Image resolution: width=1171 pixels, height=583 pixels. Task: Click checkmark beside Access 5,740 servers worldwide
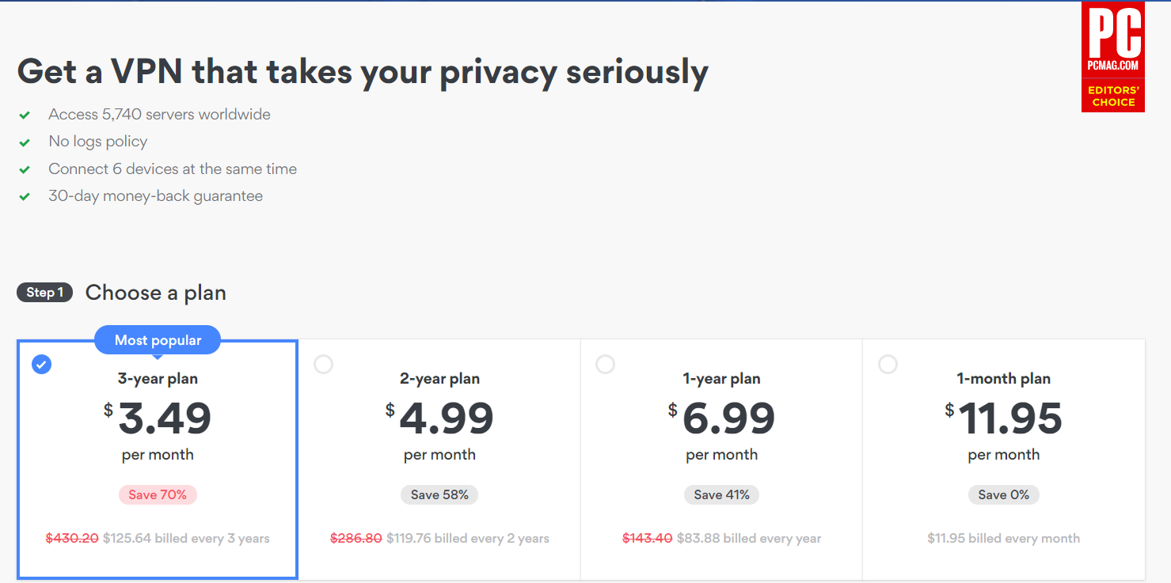pyautogui.click(x=25, y=115)
